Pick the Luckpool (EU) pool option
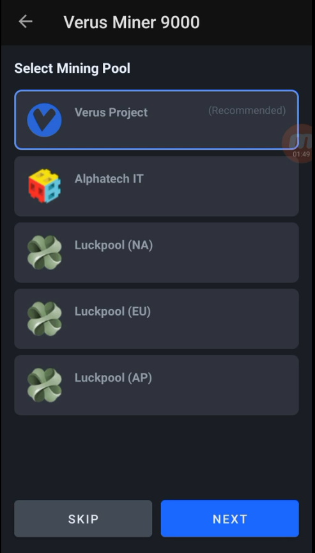 click(x=157, y=319)
